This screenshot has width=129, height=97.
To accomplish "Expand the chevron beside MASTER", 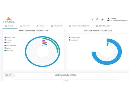I will [x=31, y=26].
